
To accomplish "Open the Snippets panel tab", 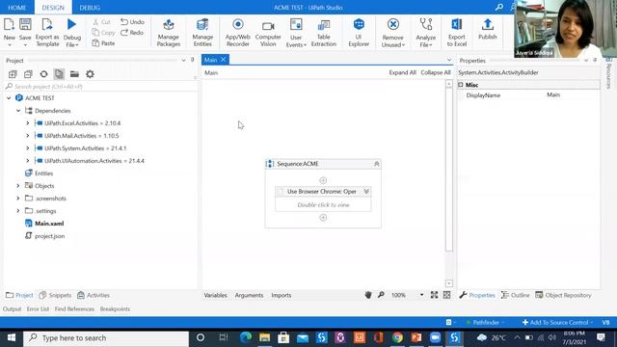I will [55, 295].
